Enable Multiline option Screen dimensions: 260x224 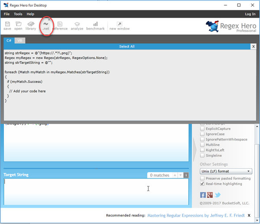tap(202, 144)
